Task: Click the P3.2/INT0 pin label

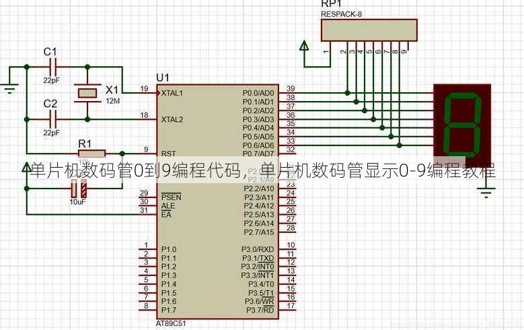Action: click(258, 267)
